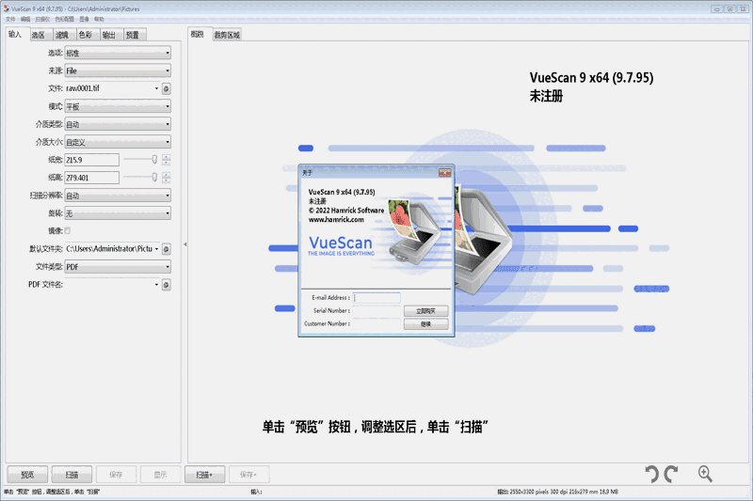753x501 pixels.
Task: Click the 预览 preview button
Action: [27, 475]
